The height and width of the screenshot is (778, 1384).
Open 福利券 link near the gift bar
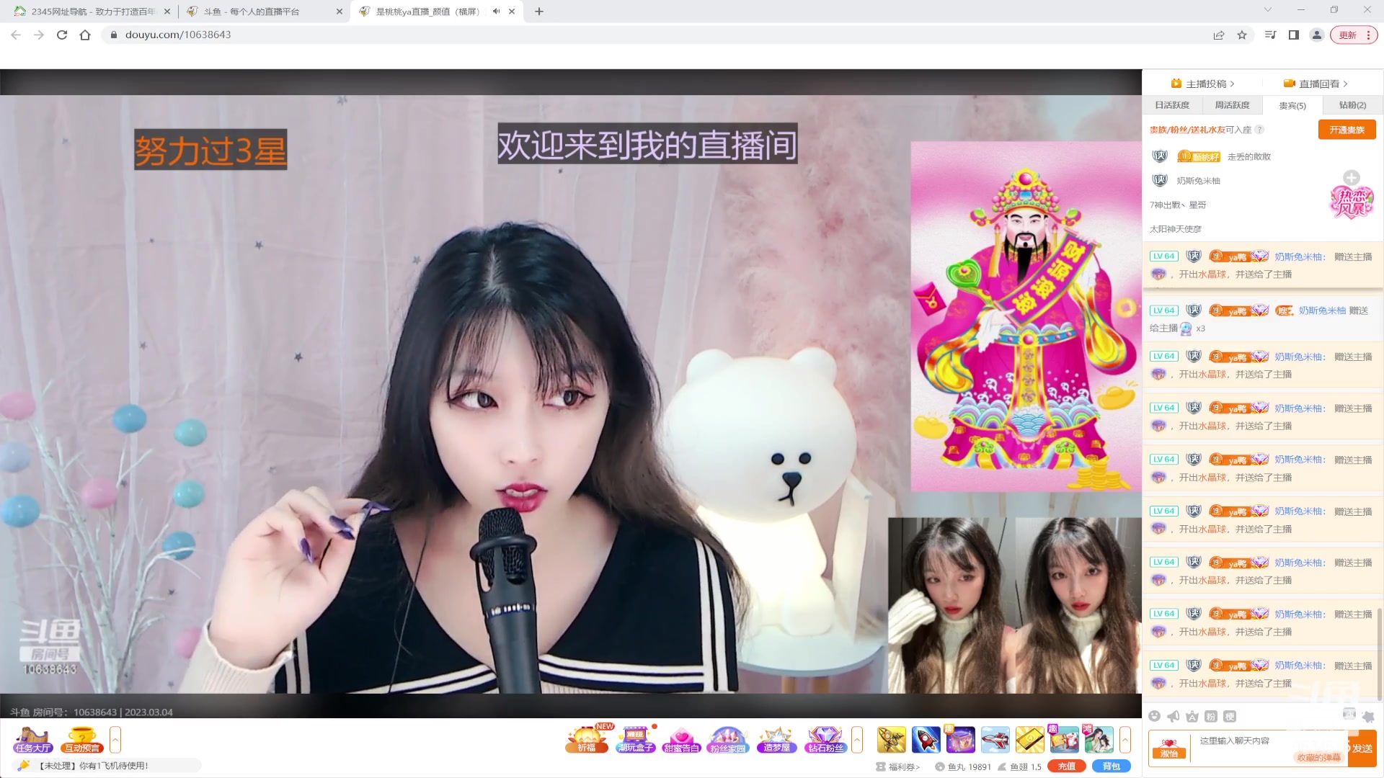(901, 767)
